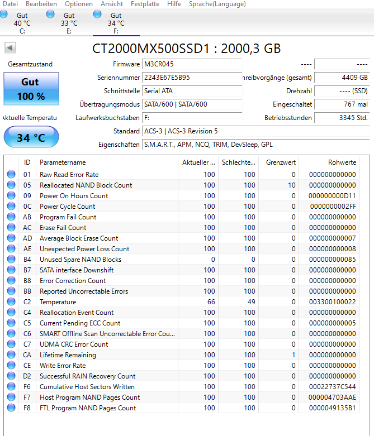Open the Hilfe menu
Viewport: 374px width, 436px height.
point(174,4)
